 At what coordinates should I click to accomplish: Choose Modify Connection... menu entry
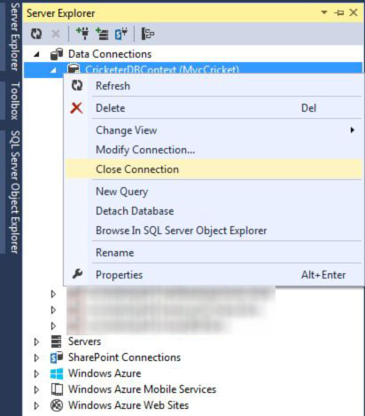tap(214, 150)
